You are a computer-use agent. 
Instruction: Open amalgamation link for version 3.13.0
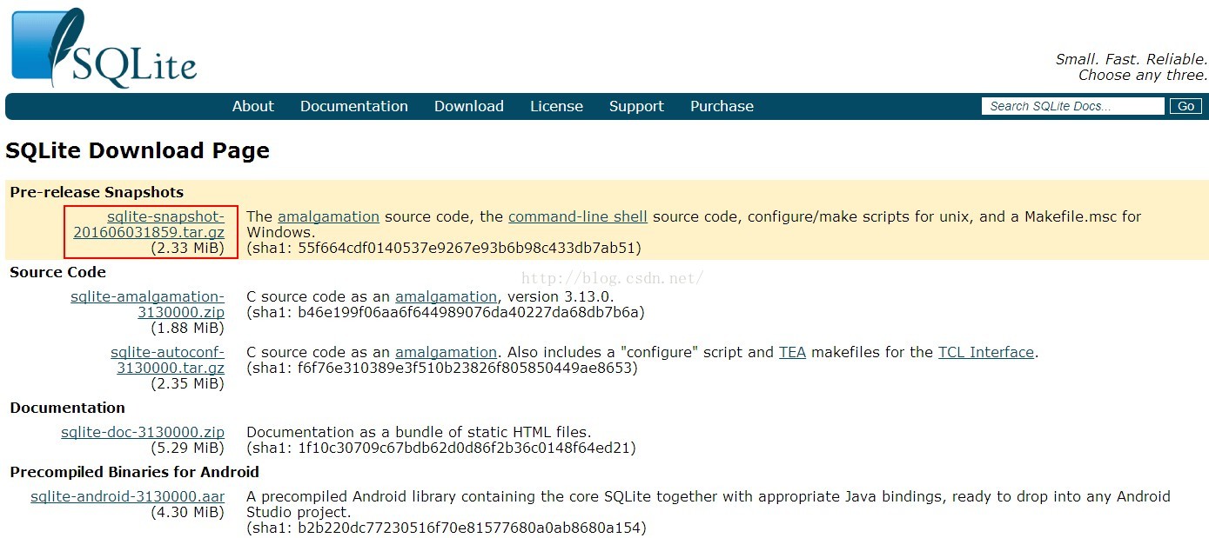tap(447, 296)
